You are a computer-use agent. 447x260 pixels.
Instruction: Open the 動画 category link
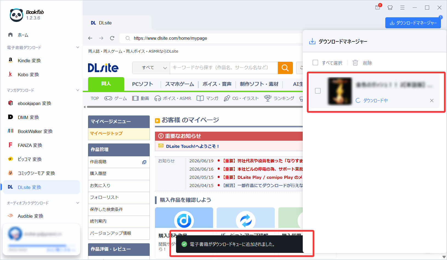(141, 98)
